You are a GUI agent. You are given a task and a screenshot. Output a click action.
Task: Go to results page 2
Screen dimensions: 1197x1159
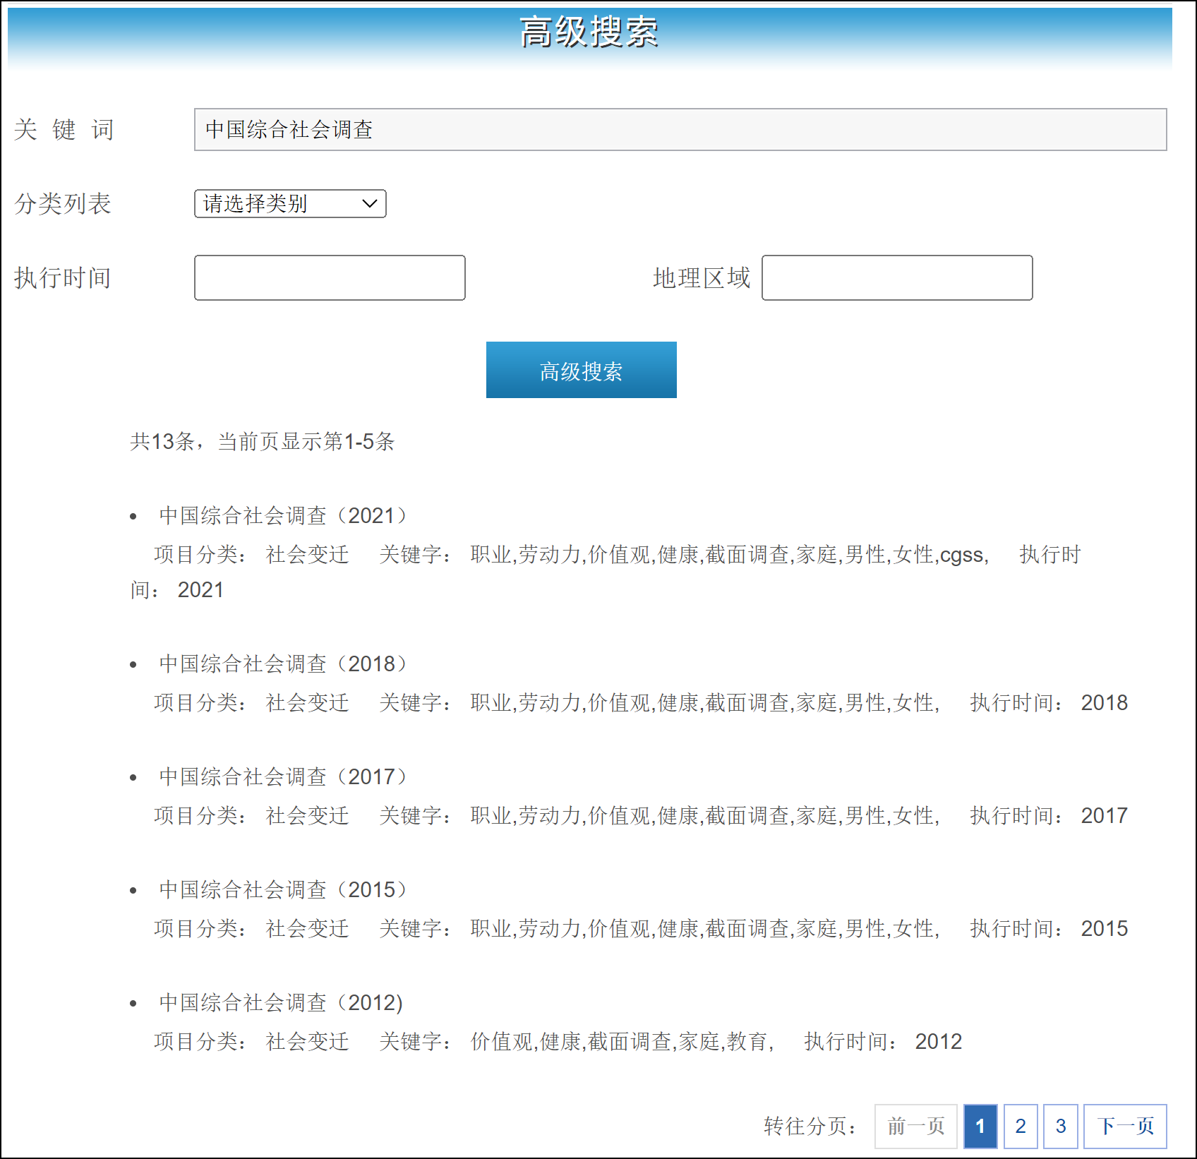click(x=1020, y=1127)
